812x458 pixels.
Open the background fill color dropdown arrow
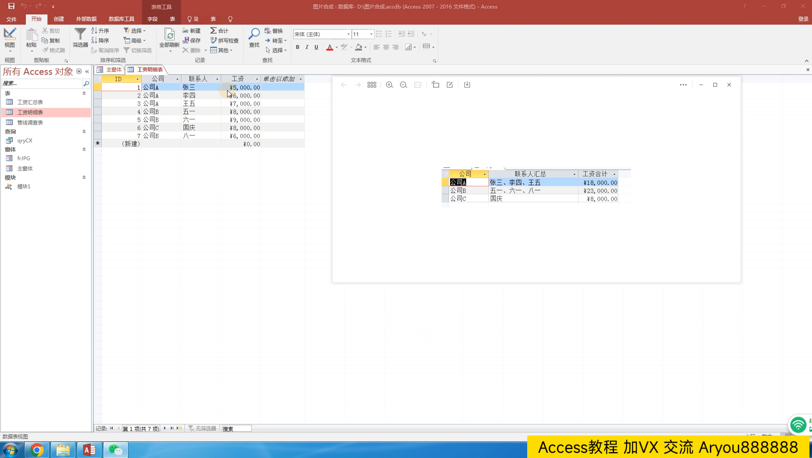tap(365, 47)
